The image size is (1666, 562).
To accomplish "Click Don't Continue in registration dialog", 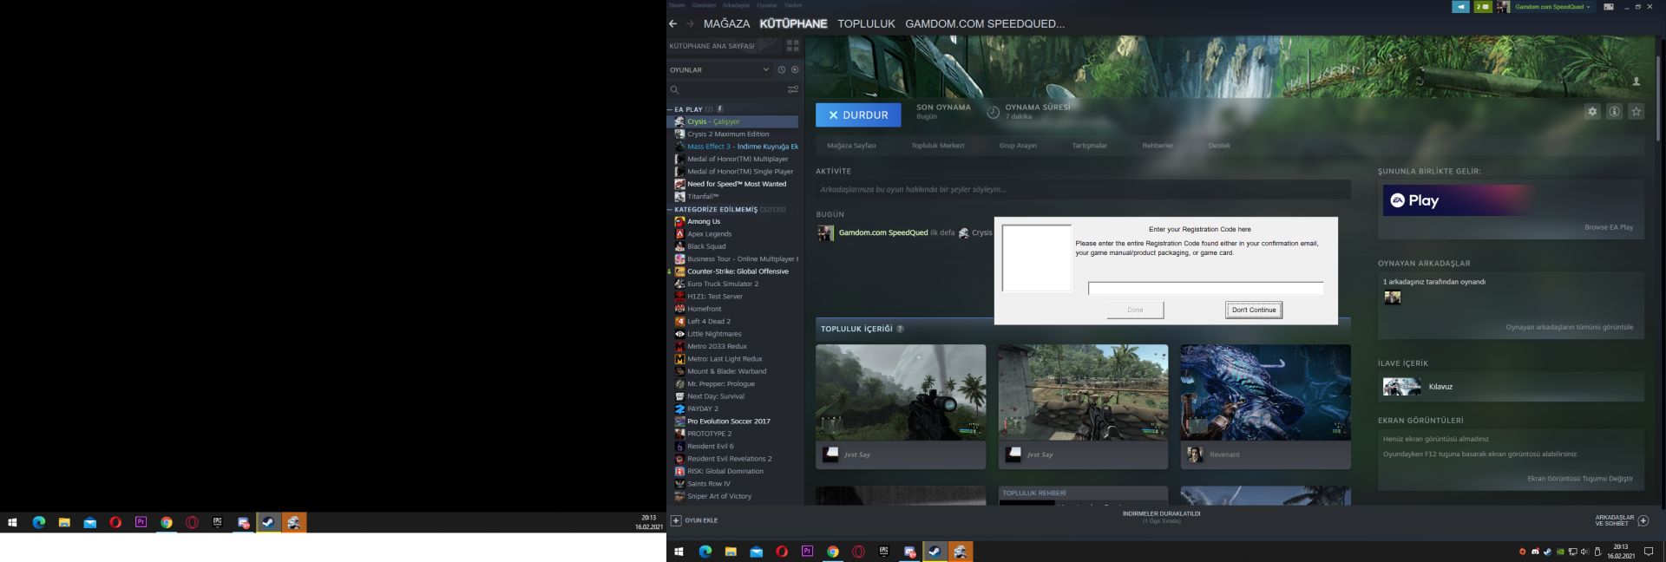I will [1254, 310].
